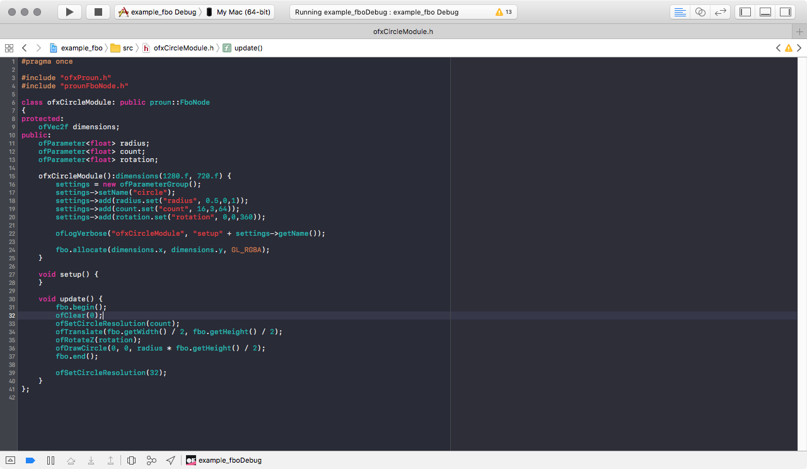Open the memory graph debugger
807x469 pixels.
[x=151, y=460]
